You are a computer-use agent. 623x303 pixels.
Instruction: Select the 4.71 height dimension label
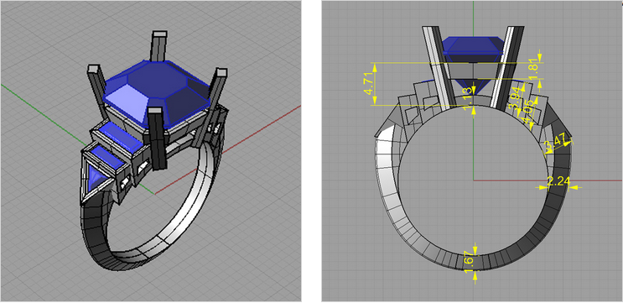369,84
